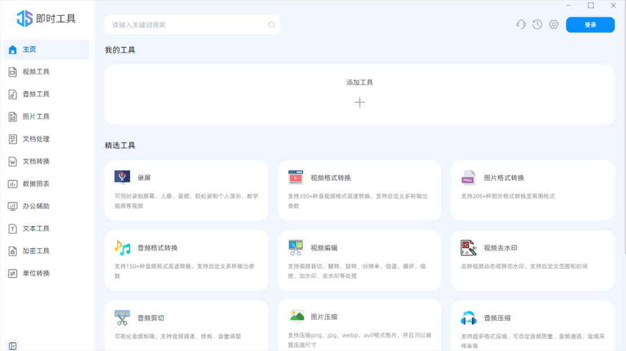Viewport: 626px width, 351px height.
Task: Open the 录屏 screen recording tool icon
Action: [x=122, y=176]
